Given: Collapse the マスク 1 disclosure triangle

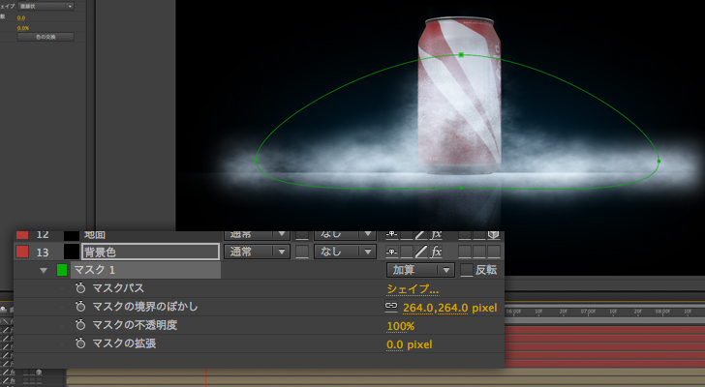Looking at the screenshot, I should pos(44,270).
